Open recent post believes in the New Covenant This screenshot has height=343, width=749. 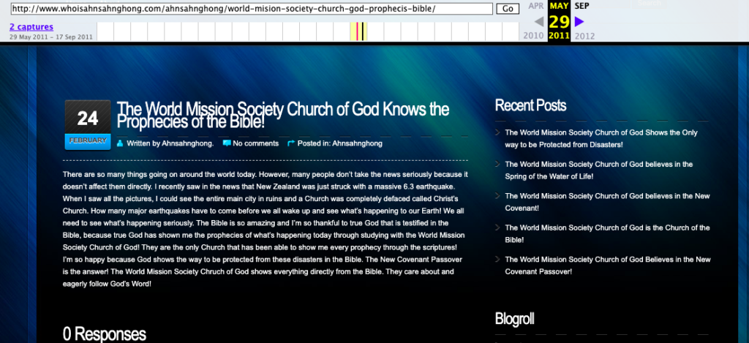click(608, 202)
